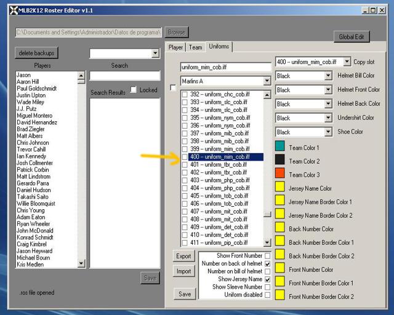Select player Paul Goldschmidt
Screen dimensions: 394x315
click(x=37, y=89)
